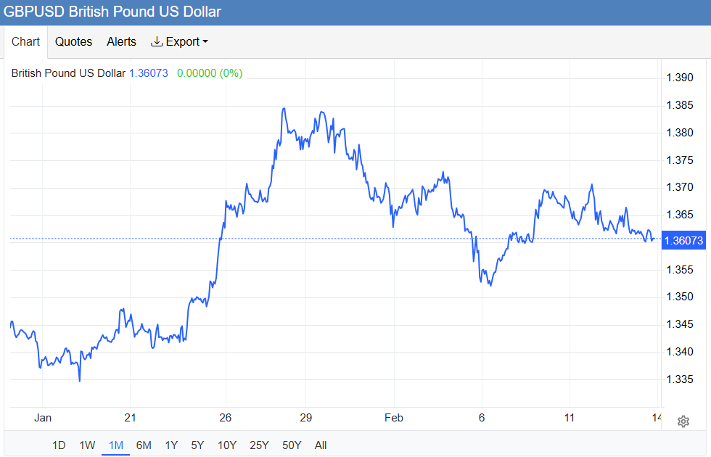Set range to 1D
Viewport: 711px width, 457px height.
click(59, 445)
